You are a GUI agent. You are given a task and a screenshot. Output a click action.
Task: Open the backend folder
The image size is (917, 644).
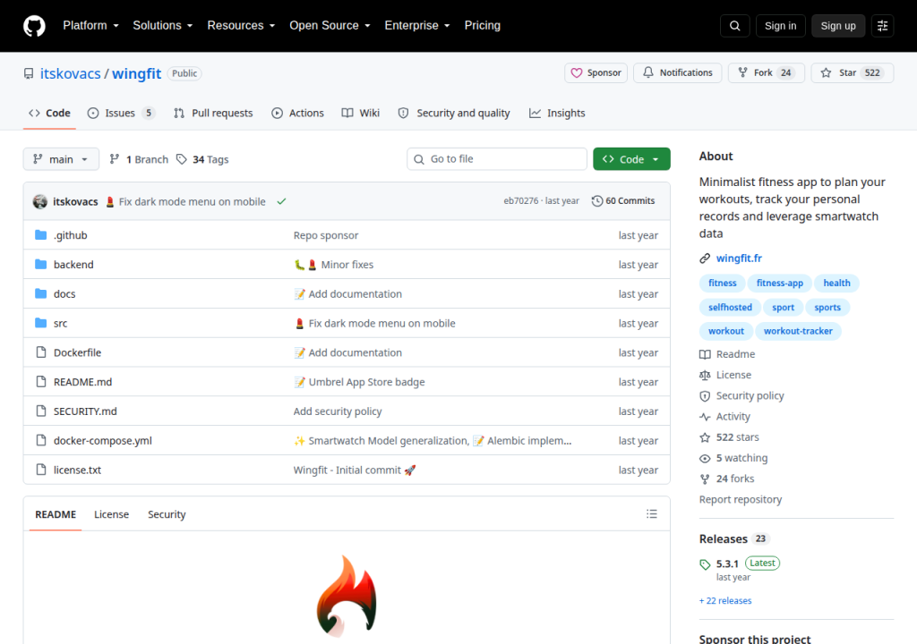(x=73, y=265)
